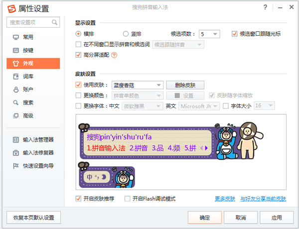This screenshot has width=299, height=229.
Task: Toggle the 高分屏适配 checkbox
Action: (78, 55)
